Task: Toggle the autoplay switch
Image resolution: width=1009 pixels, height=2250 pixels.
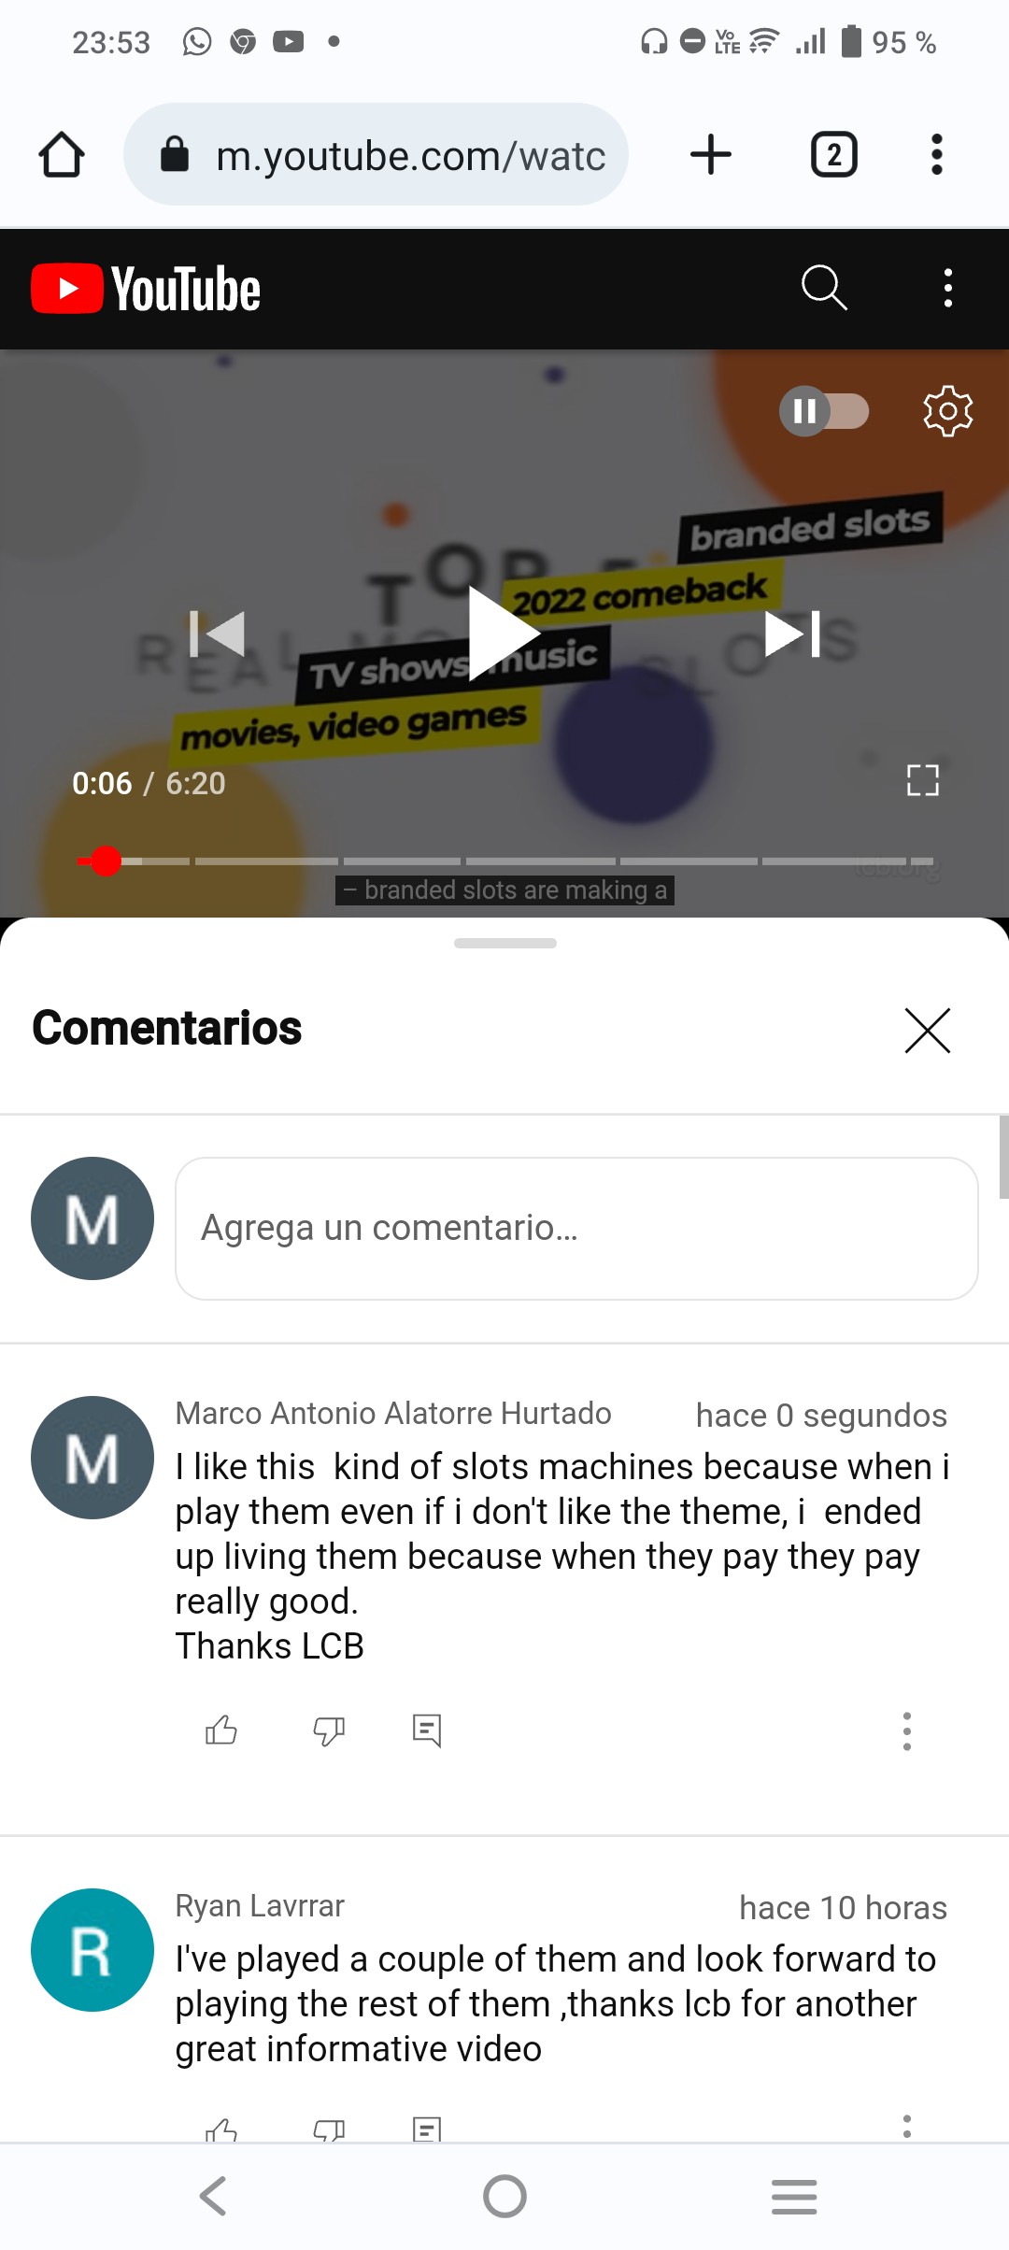Action: (x=824, y=410)
